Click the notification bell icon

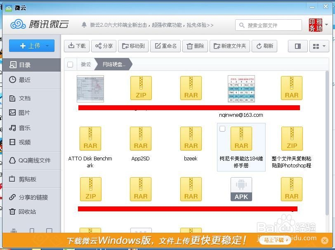84,25
